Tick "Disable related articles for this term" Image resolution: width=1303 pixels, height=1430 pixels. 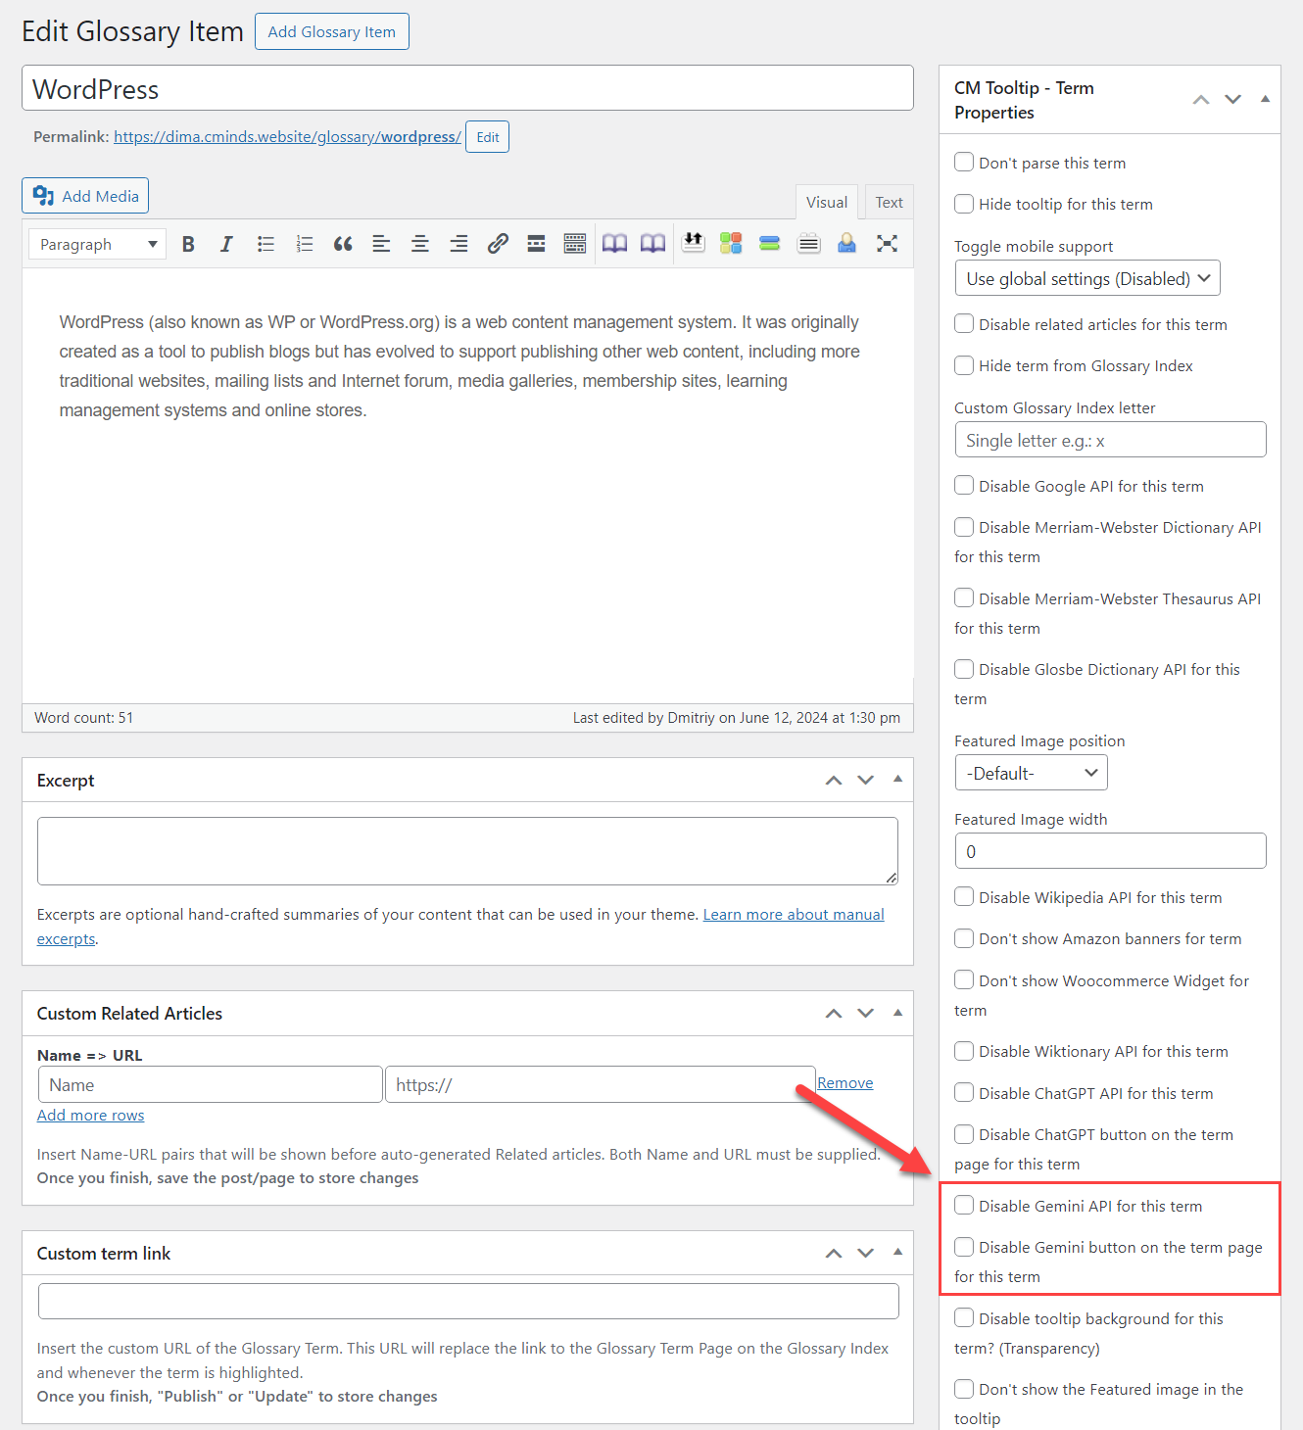click(x=964, y=323)
